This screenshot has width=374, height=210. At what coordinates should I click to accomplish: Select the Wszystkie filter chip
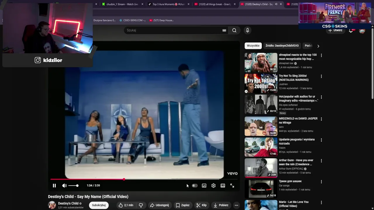(x=253, y=46)
